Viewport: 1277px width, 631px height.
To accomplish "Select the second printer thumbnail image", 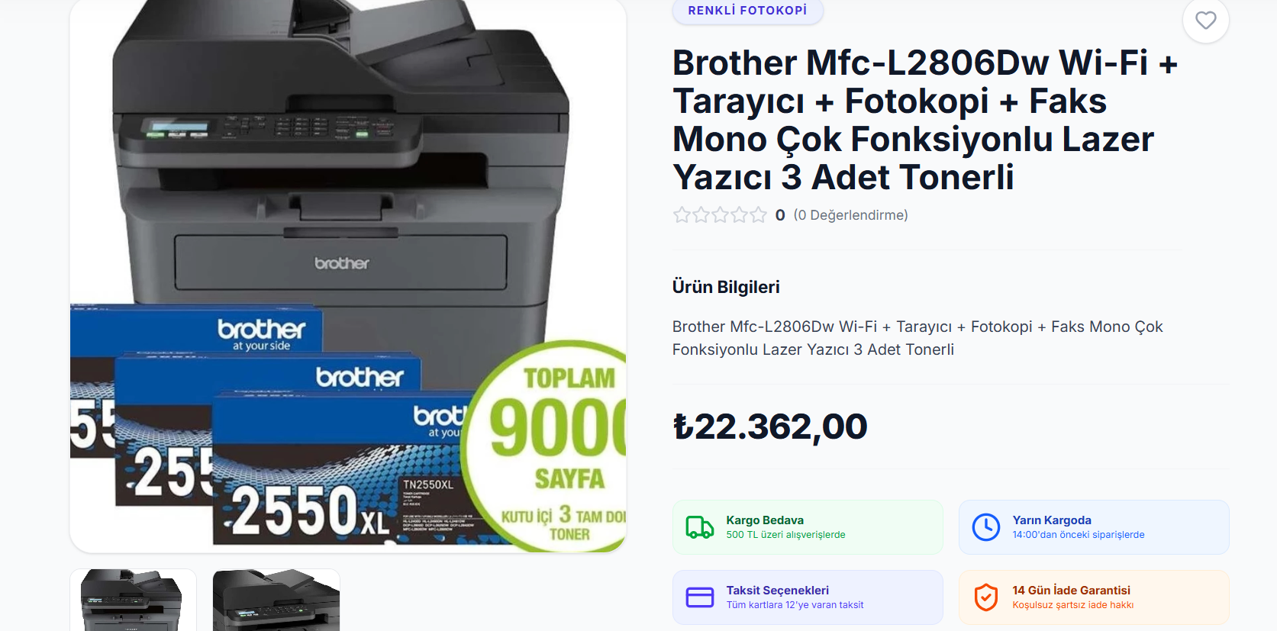I will click(276, 600).
